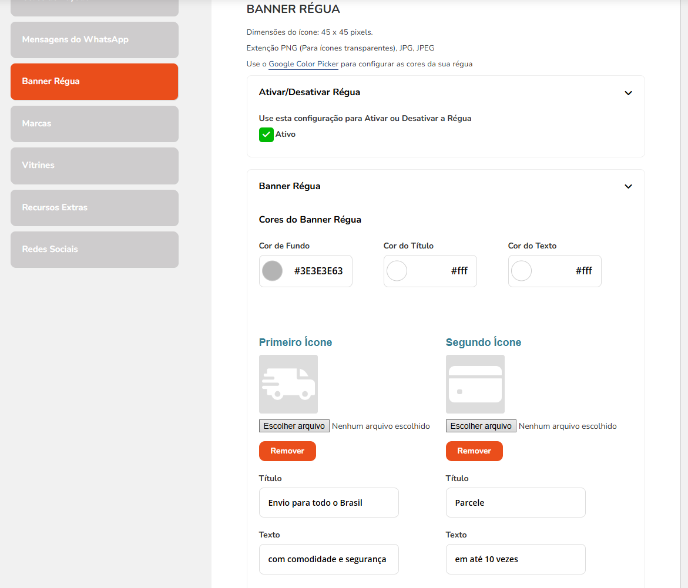Image resolution: width=688 pixels, height=588 pixels.
Task: Uncheck the Ativo checkbox
Action: [x=266, y=135]
